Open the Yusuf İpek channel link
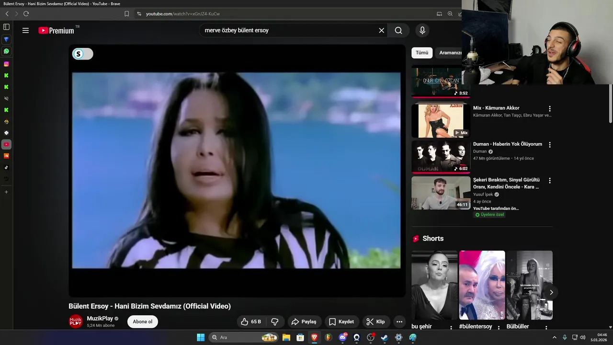The image size is (613, 345). click(483, 195)
